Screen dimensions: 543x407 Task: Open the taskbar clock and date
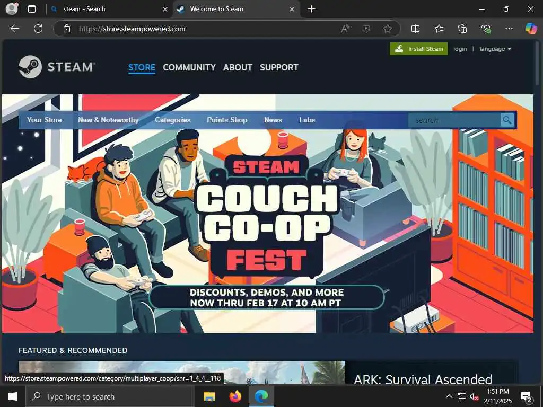(x=497, y=396)
